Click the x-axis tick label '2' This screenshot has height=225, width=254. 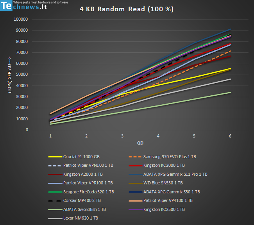tap(86, 136)
